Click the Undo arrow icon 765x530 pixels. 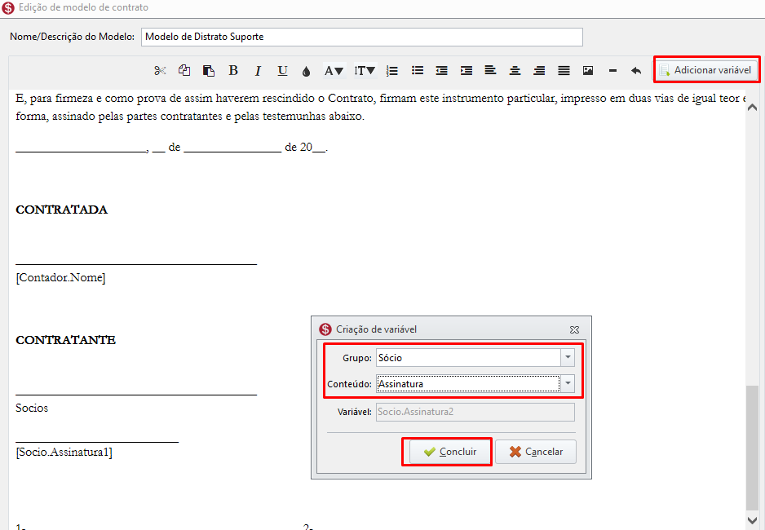coord(635,71)
